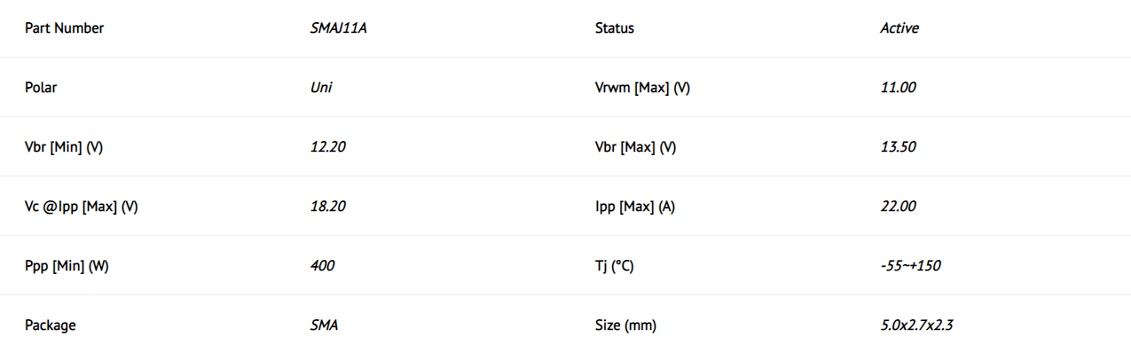Click the Vrwm [Max] (V) label
Screen dimensions: 1131x353
642,88
